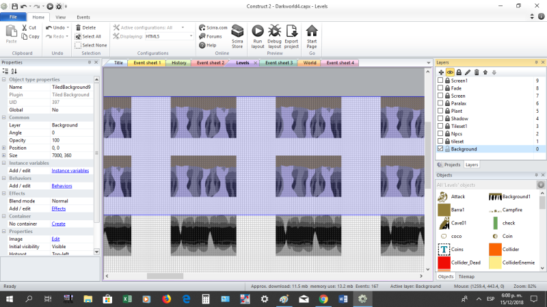Click Debug layout bug icon

point(275,31)
